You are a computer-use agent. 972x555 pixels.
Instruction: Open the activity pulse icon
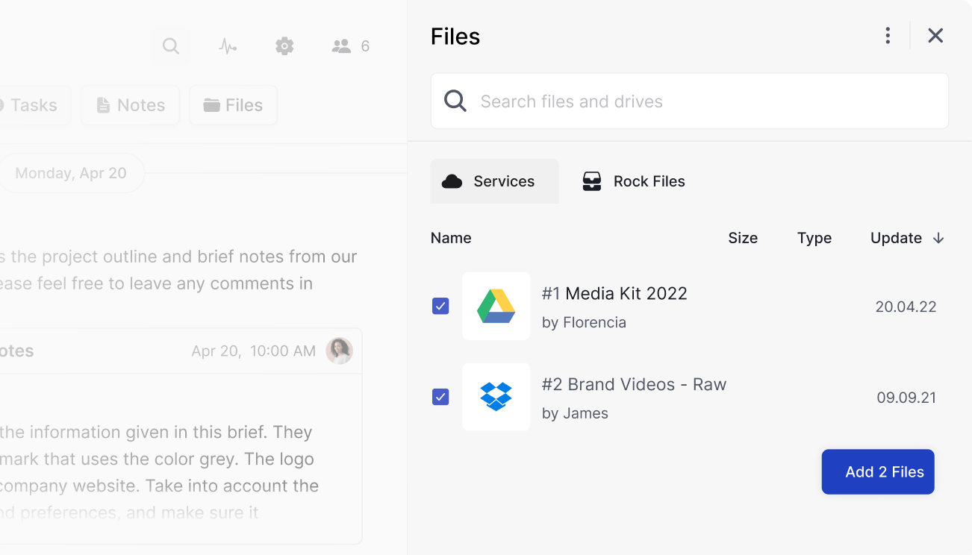pos(228,46)
